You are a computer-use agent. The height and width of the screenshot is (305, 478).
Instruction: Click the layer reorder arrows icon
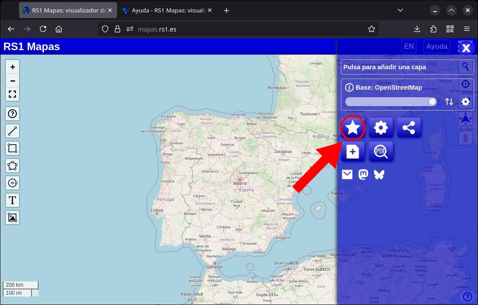(x=449, y=102)
